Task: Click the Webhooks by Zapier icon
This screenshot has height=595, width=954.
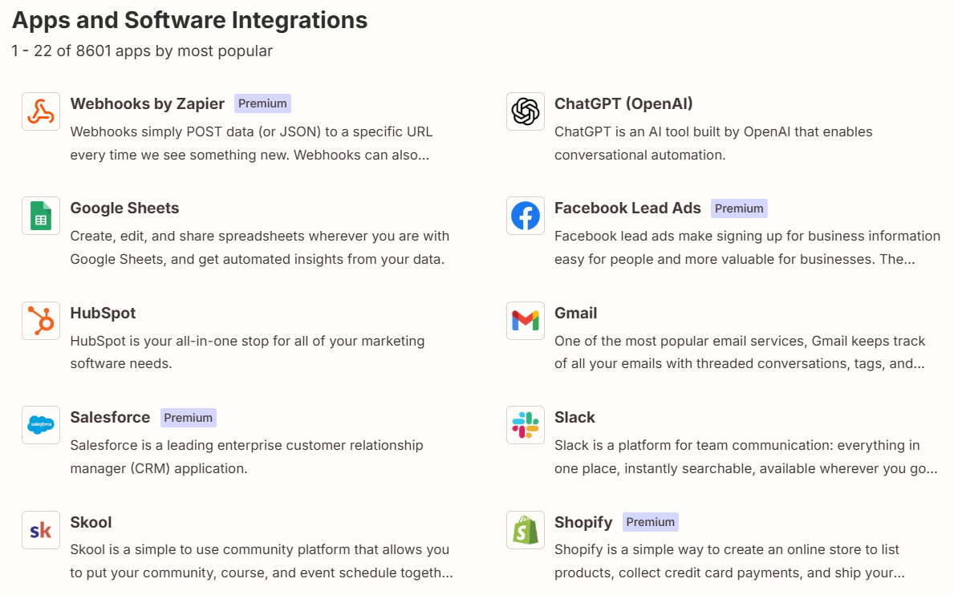Action: click(x=40, y=111)
